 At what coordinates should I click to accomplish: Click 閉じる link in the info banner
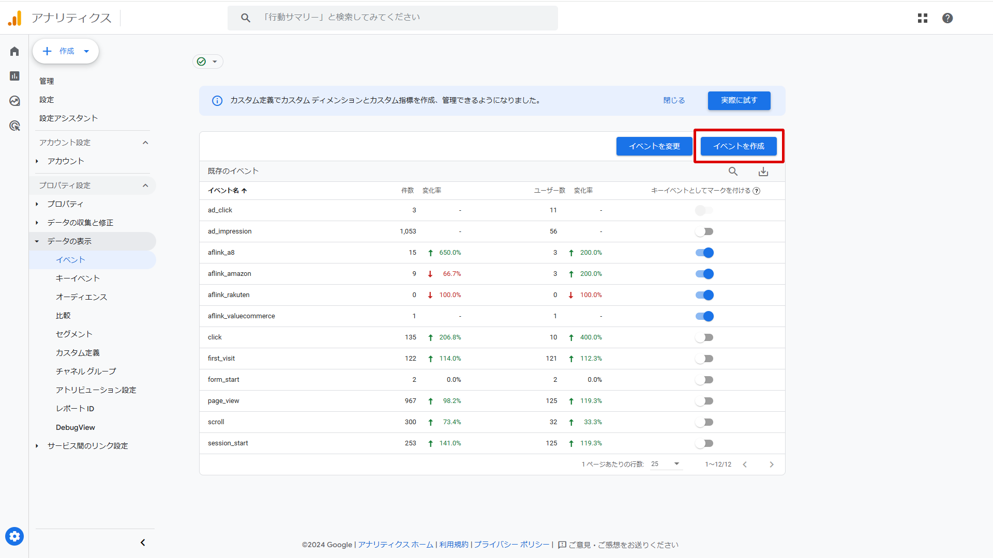click(674, 100)
